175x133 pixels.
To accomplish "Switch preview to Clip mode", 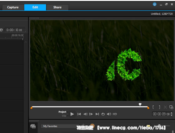I will pos(64,116).
